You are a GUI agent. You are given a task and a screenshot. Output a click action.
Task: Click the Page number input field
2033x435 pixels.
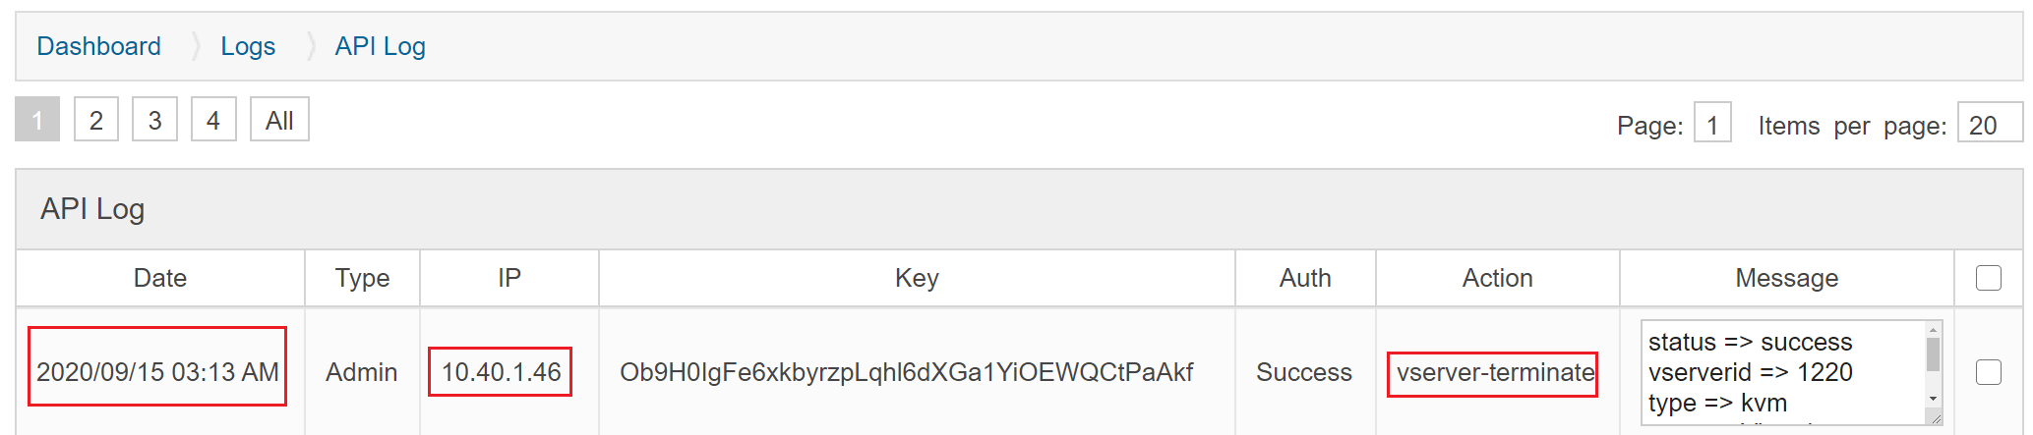point(1711,125)
